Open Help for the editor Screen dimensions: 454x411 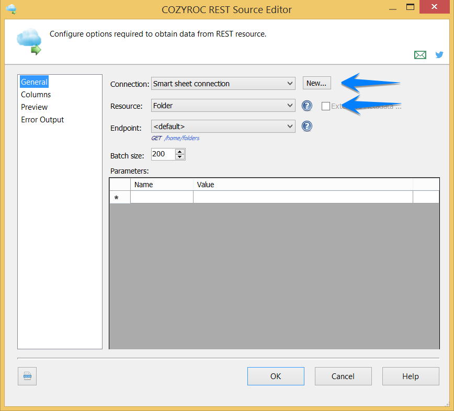pyautogui.click(x=411, y=376)
